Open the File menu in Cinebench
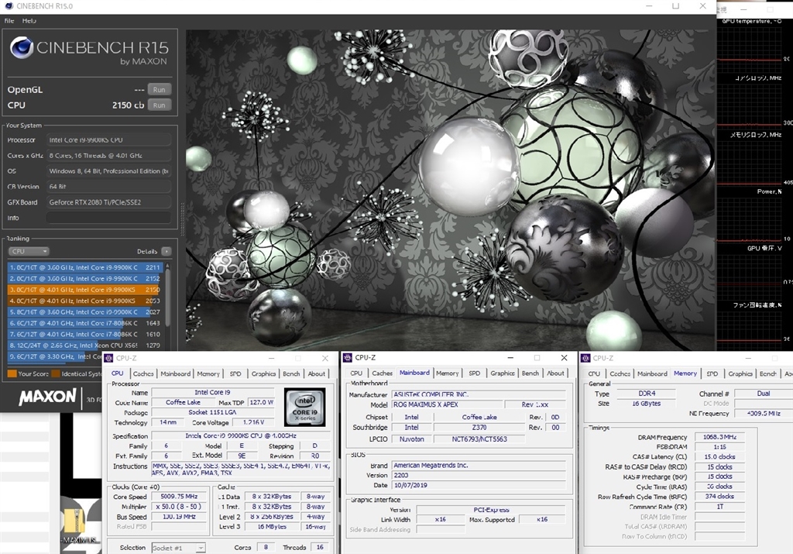This screenshot has width=793, height=554. pyautogui.click(x=9, y=21)
